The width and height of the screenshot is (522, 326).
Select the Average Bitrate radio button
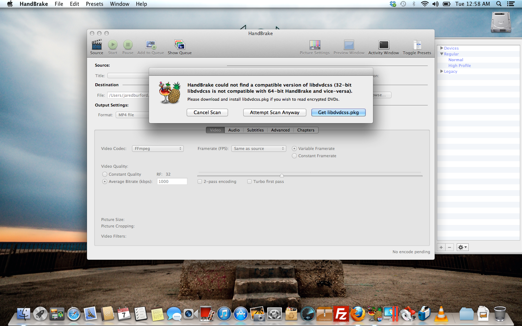(x=105, y=181)
